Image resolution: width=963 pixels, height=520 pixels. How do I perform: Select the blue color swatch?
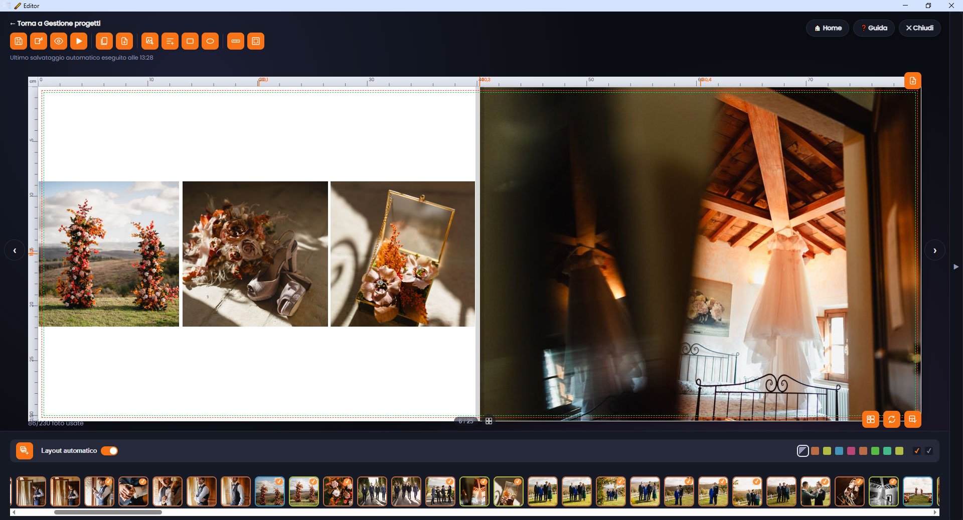pos(839,451)
